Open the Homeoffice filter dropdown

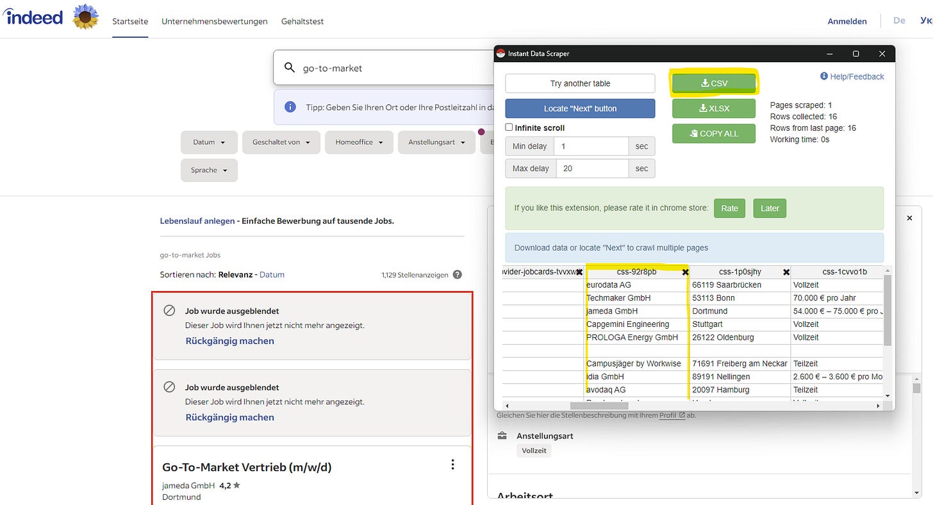point(359,142)
